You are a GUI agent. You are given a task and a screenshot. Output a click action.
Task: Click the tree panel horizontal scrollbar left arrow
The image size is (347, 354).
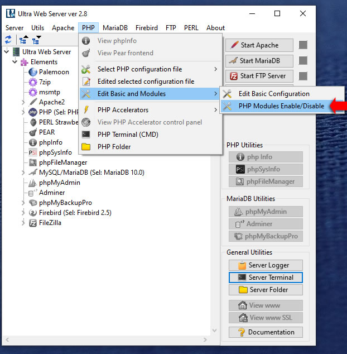(x=7, y=339)
